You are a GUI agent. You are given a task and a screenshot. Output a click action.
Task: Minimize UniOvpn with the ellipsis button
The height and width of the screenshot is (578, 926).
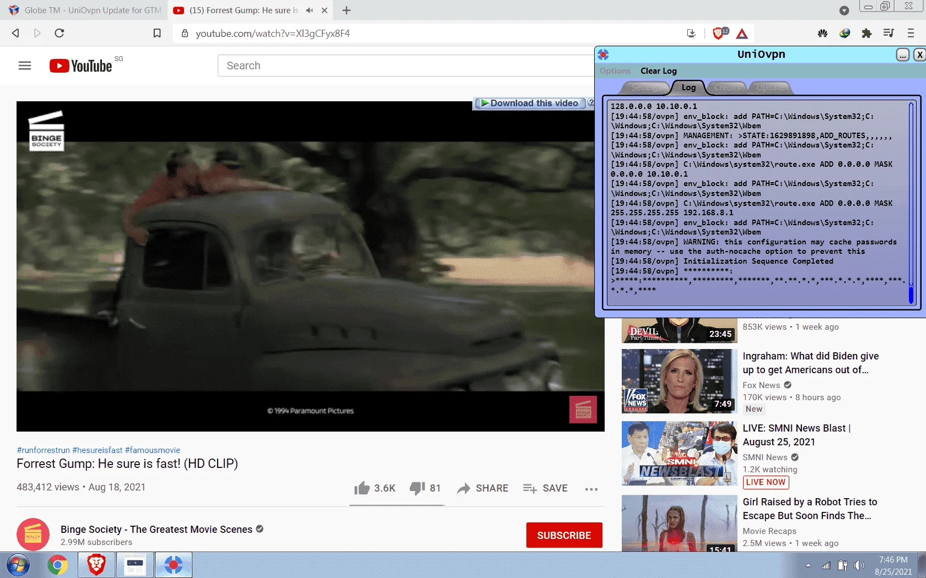point(902,54)
